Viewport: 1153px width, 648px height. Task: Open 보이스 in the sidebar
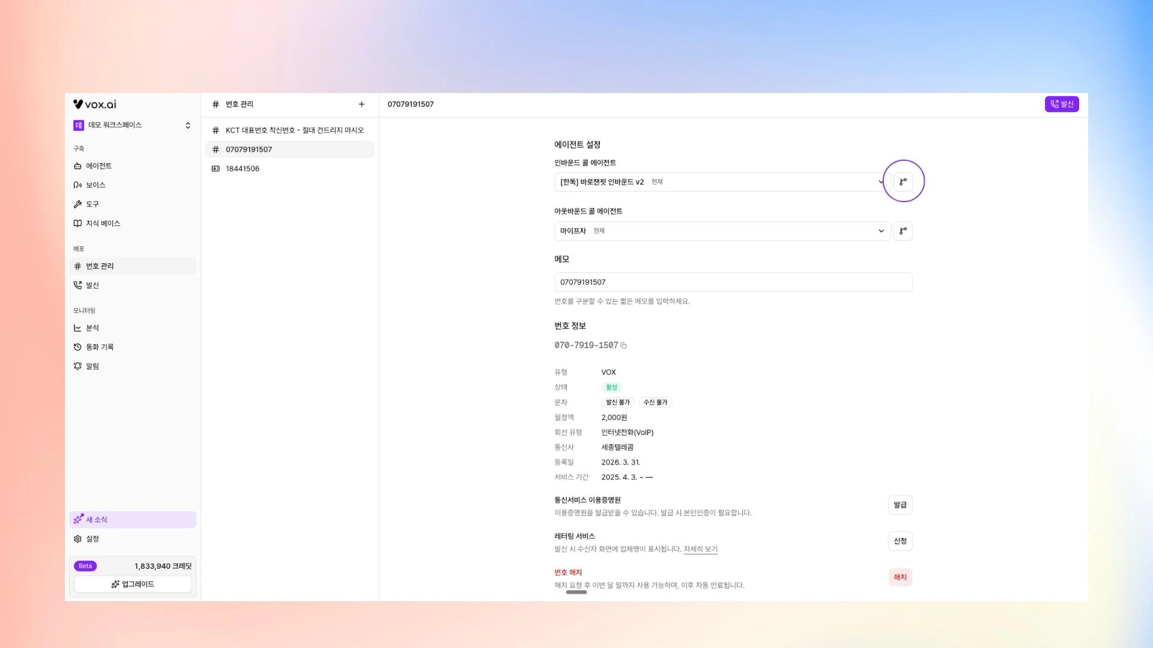[132, 185]
